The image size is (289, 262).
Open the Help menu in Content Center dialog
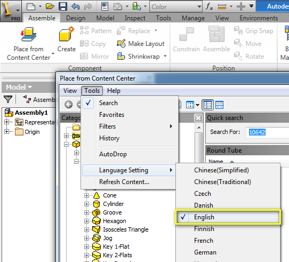114,91
